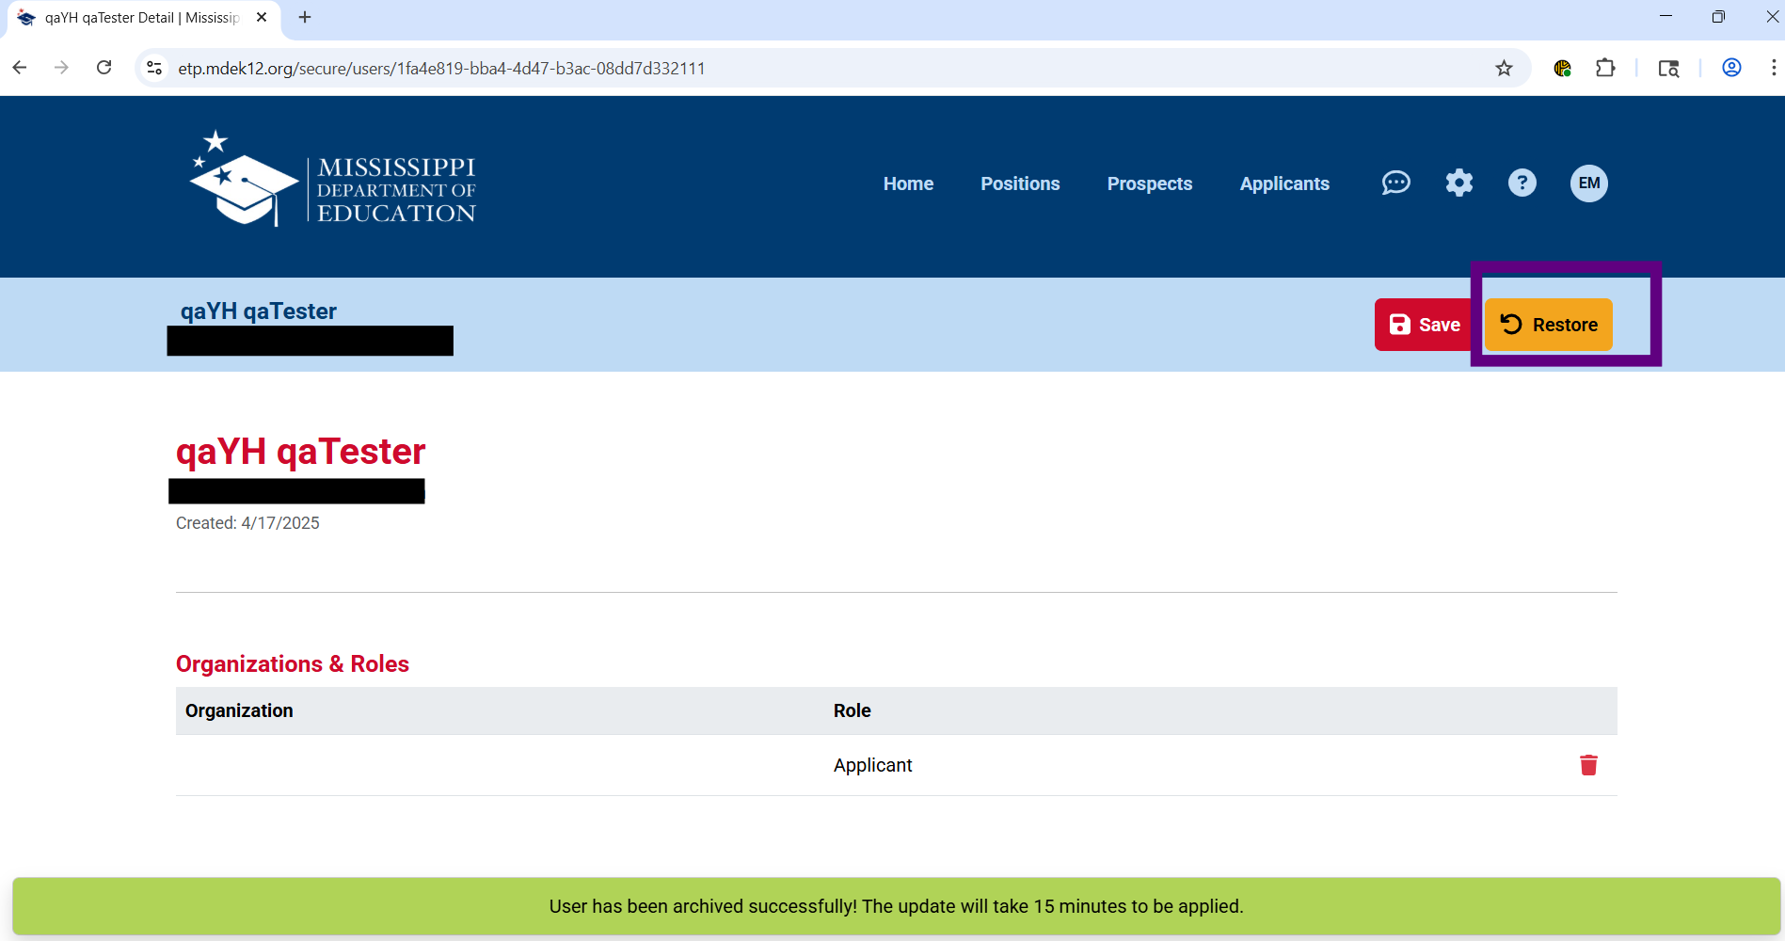
Task: Open the Chrome profile icon
Action: coord(1731,68)
